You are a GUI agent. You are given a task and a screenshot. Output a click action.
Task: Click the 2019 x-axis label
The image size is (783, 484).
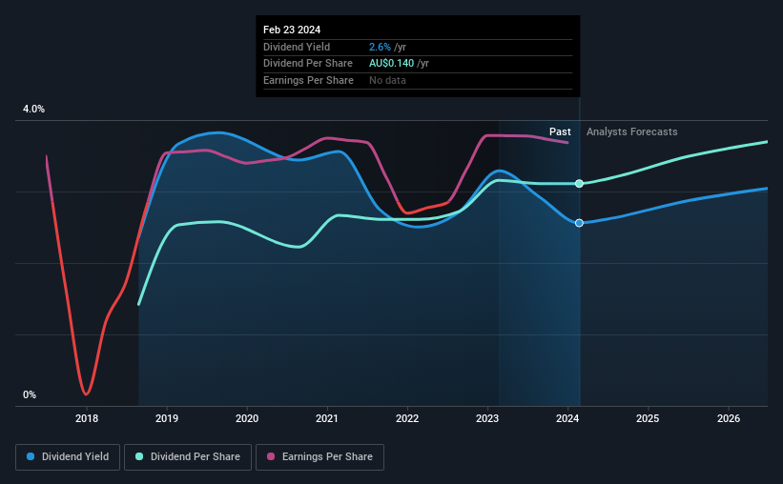167,418
